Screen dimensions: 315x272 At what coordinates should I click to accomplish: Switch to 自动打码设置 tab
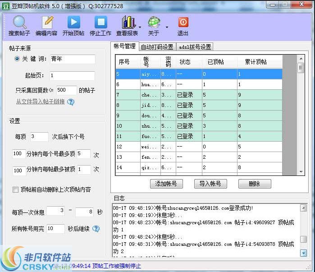(x=157, y=47)
